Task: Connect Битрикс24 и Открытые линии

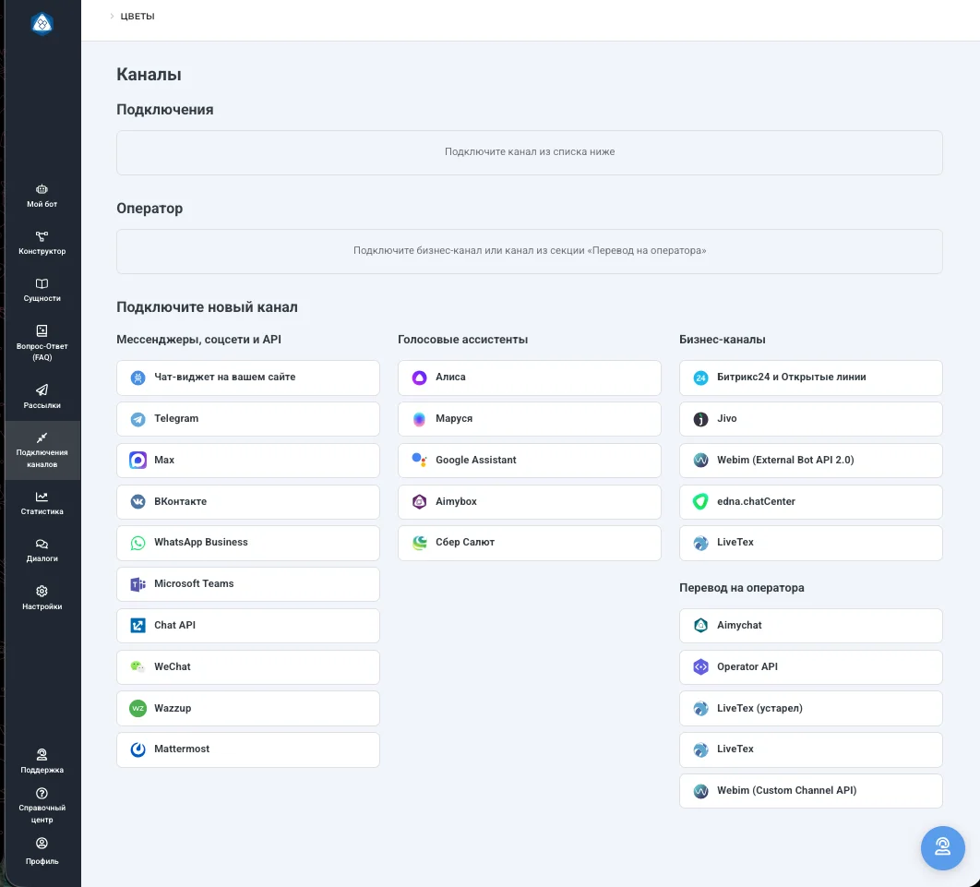Action: pos(810,378)
